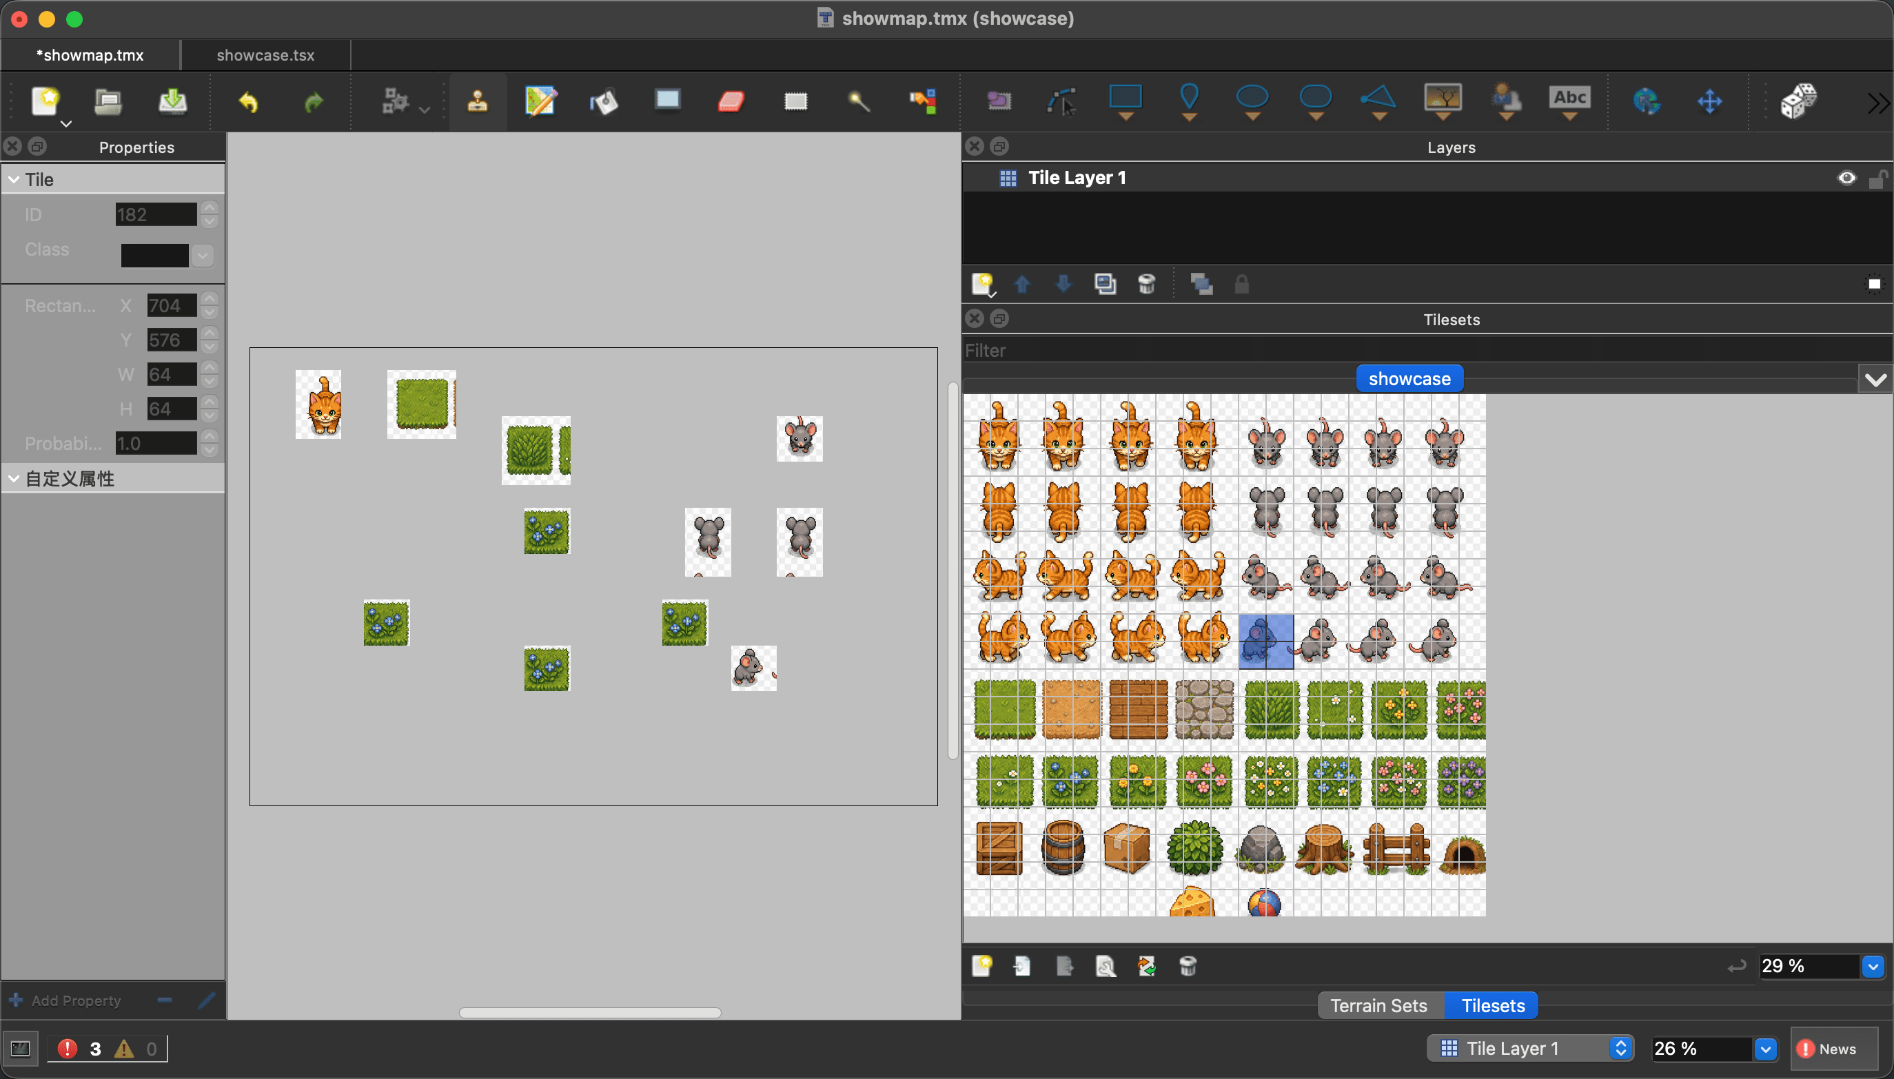The height and width of the screenshot is (1079, 1894).
Task: Open the errors and warnings counter
Action: tap(108, 1049)
